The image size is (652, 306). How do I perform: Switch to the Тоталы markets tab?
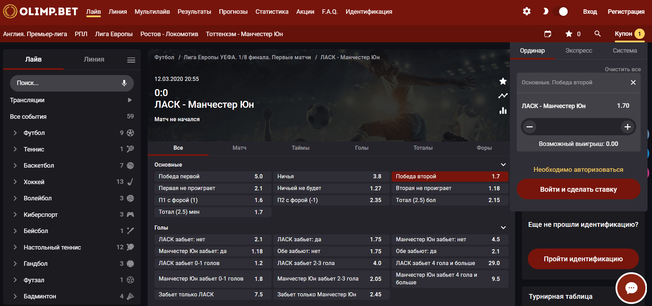coord(423,148)
